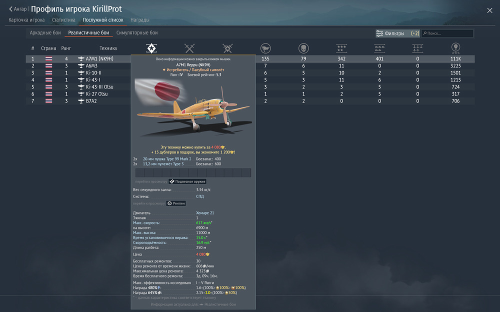Go back to Ангар
This screenshot has height=312, width=500.
(x=18, y=9)
